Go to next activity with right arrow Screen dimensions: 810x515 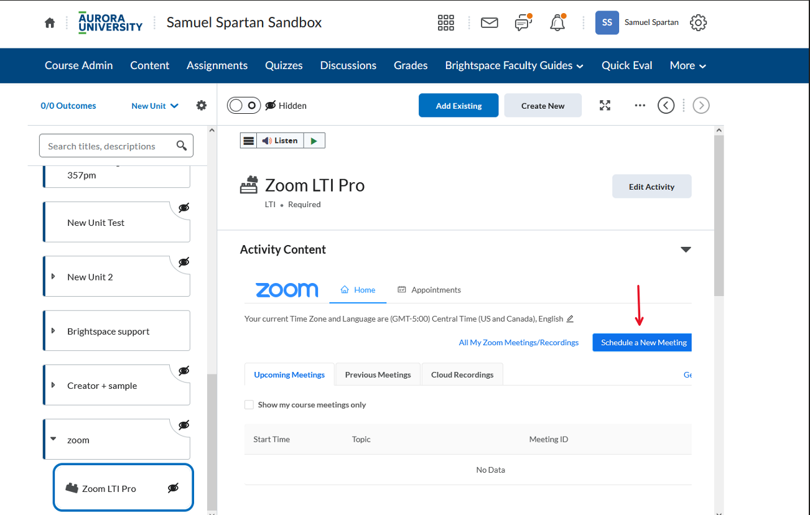pos(701,105)
